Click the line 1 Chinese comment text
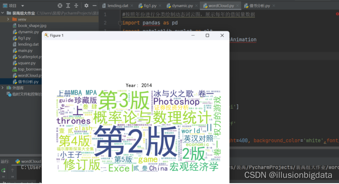 click(x=188, y=14)
